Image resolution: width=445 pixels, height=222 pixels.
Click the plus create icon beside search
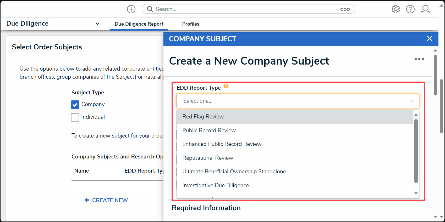click(x=131, y=9)
